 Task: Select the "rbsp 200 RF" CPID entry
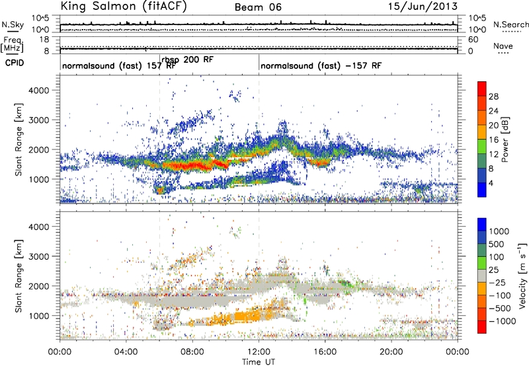187,59
